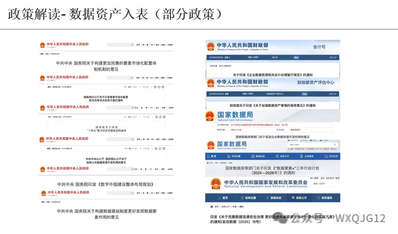The height and width of the screenshot is (234, 398).
Task: Open 互动交流 in National Data Administration nav bar
Action: (x=331, y=156)
